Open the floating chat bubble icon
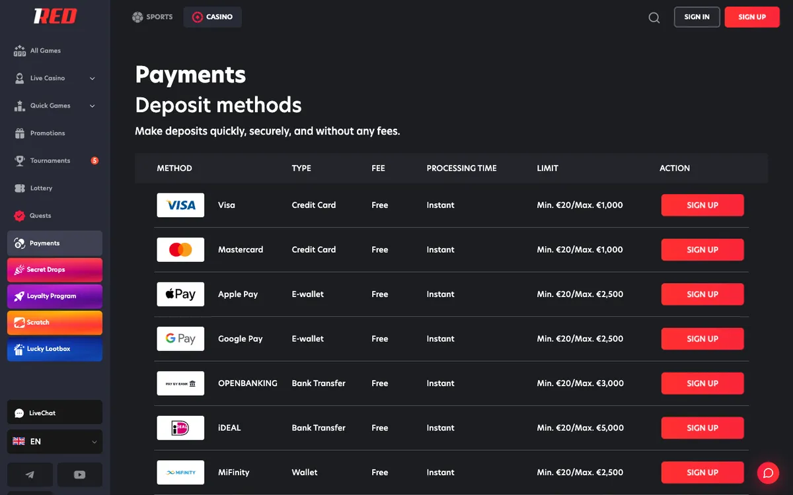The height and width of the screenshot is (495, 793). [768, 473]
